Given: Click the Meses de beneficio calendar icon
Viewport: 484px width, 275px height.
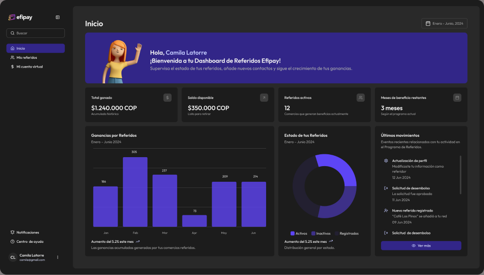Looking at the screenshot, I should [457, 98].
